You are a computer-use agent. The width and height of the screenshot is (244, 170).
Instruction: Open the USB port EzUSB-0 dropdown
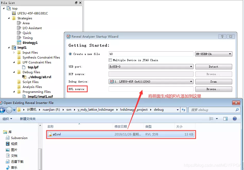(x=151, y=67)
